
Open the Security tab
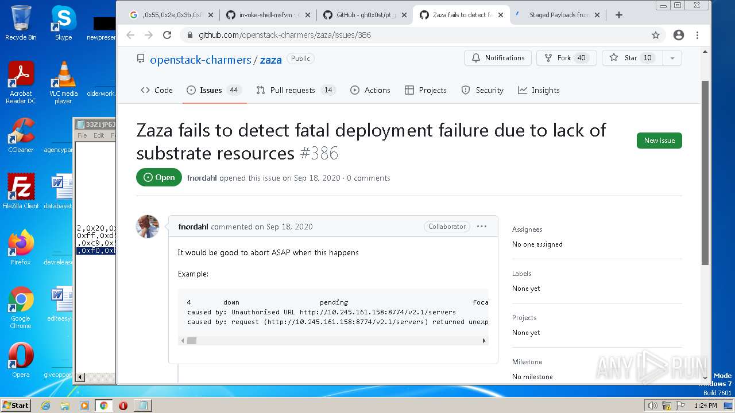point(482,90)
